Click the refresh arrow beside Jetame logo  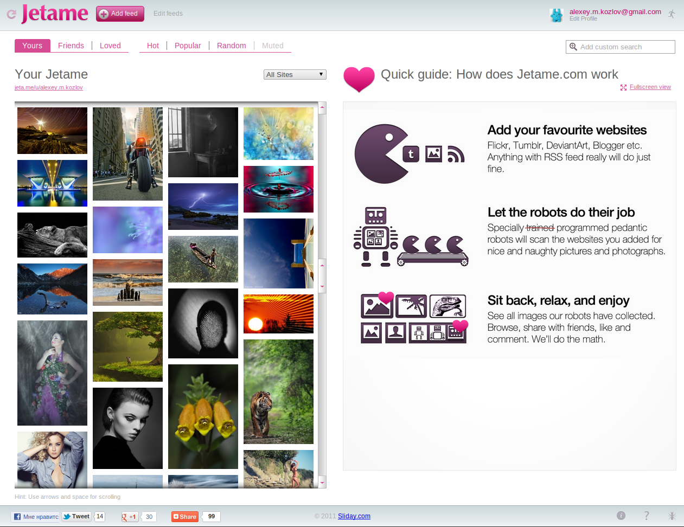pos(11,14)
